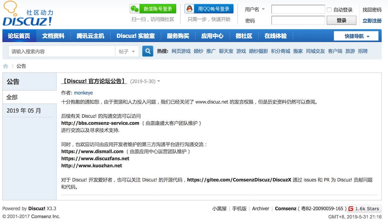
Task: Open the www.dismall.com link
Action: 92,151
